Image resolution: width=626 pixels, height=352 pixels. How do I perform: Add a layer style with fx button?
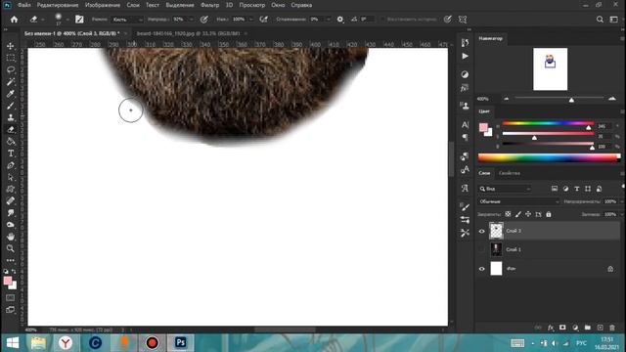(551, 328)
